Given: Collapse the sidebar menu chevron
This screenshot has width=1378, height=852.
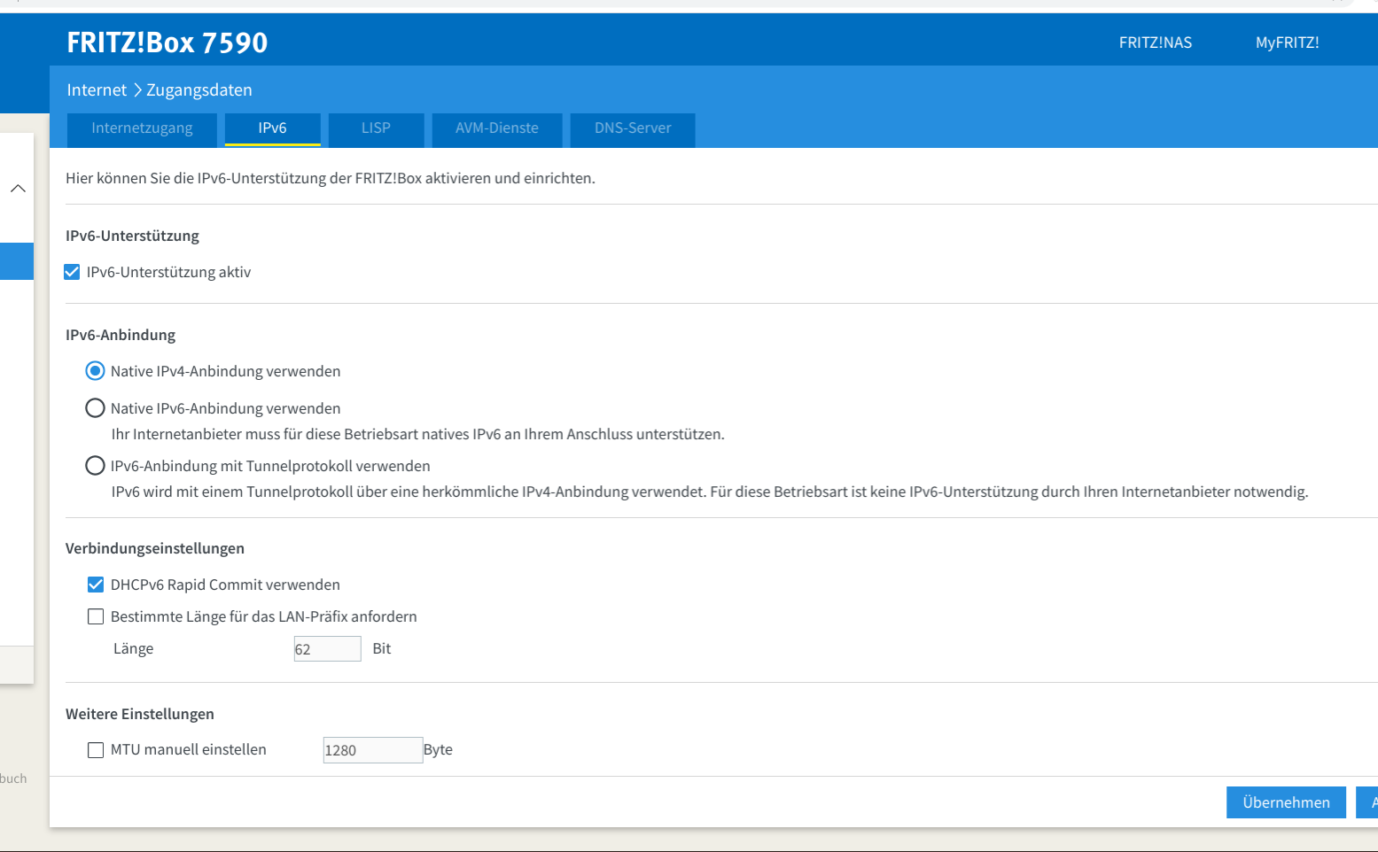Looking at the screenshot, I should (x=18, y=188).
